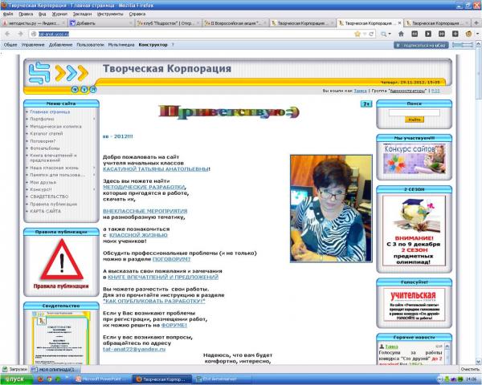482x385 pixels.
Task: Open the search engine magnifier dropdown
Action: click(386, 34)
